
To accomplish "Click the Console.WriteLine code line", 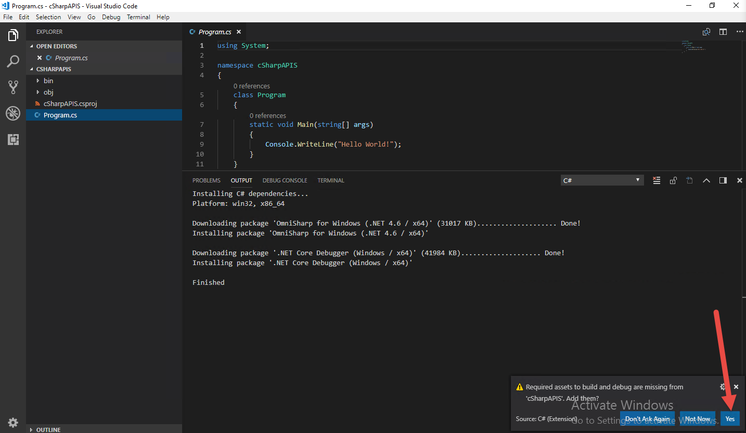I will [333, 144].
